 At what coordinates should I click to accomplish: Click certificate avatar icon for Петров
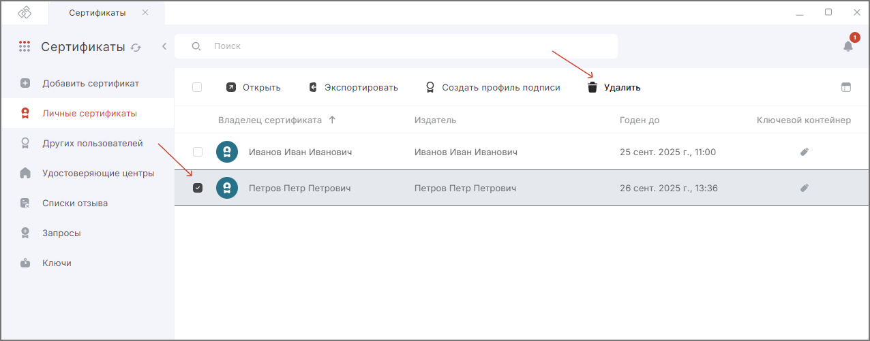227,188
